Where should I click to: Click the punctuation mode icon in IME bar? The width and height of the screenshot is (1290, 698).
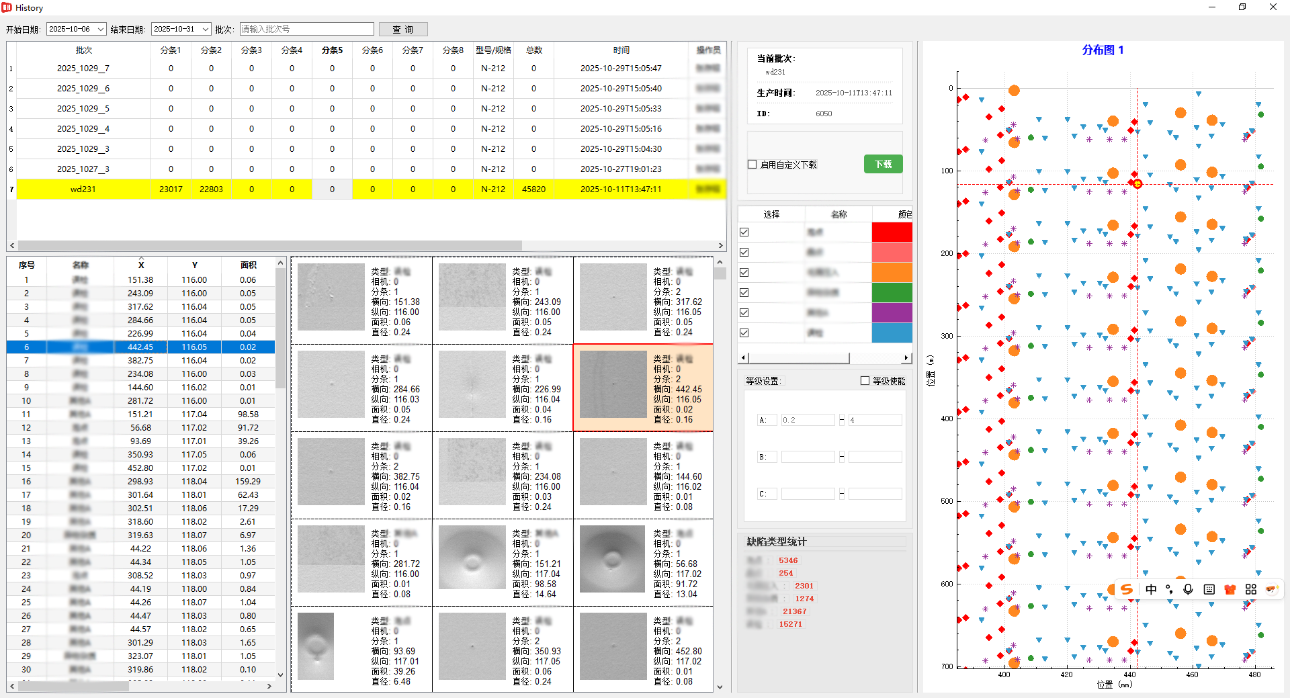(x=1170, y=589)
